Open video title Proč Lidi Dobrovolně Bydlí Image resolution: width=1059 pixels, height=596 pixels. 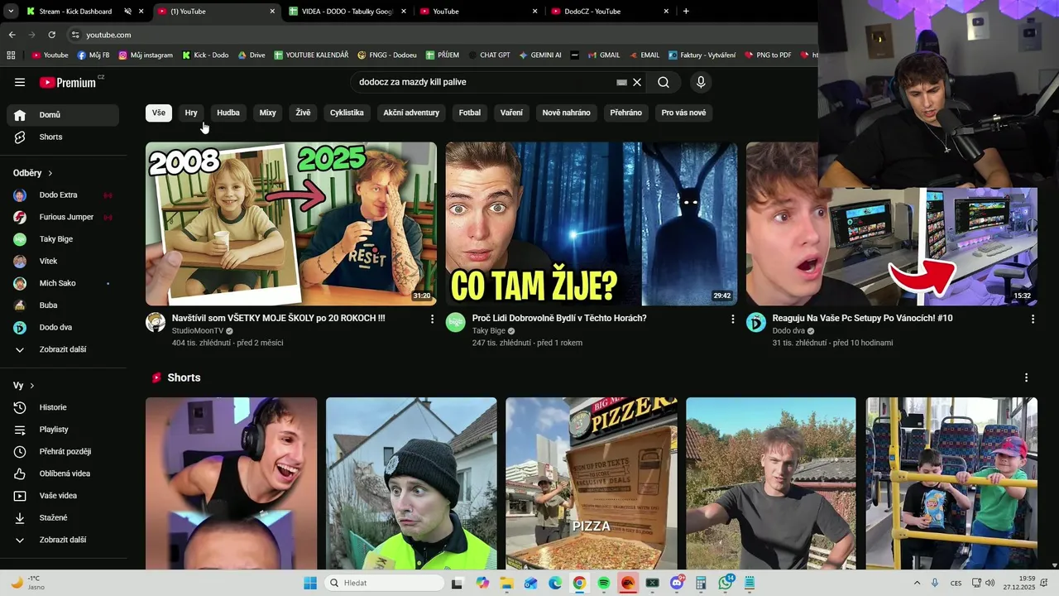pyautogui.click(x=559, y=318)
